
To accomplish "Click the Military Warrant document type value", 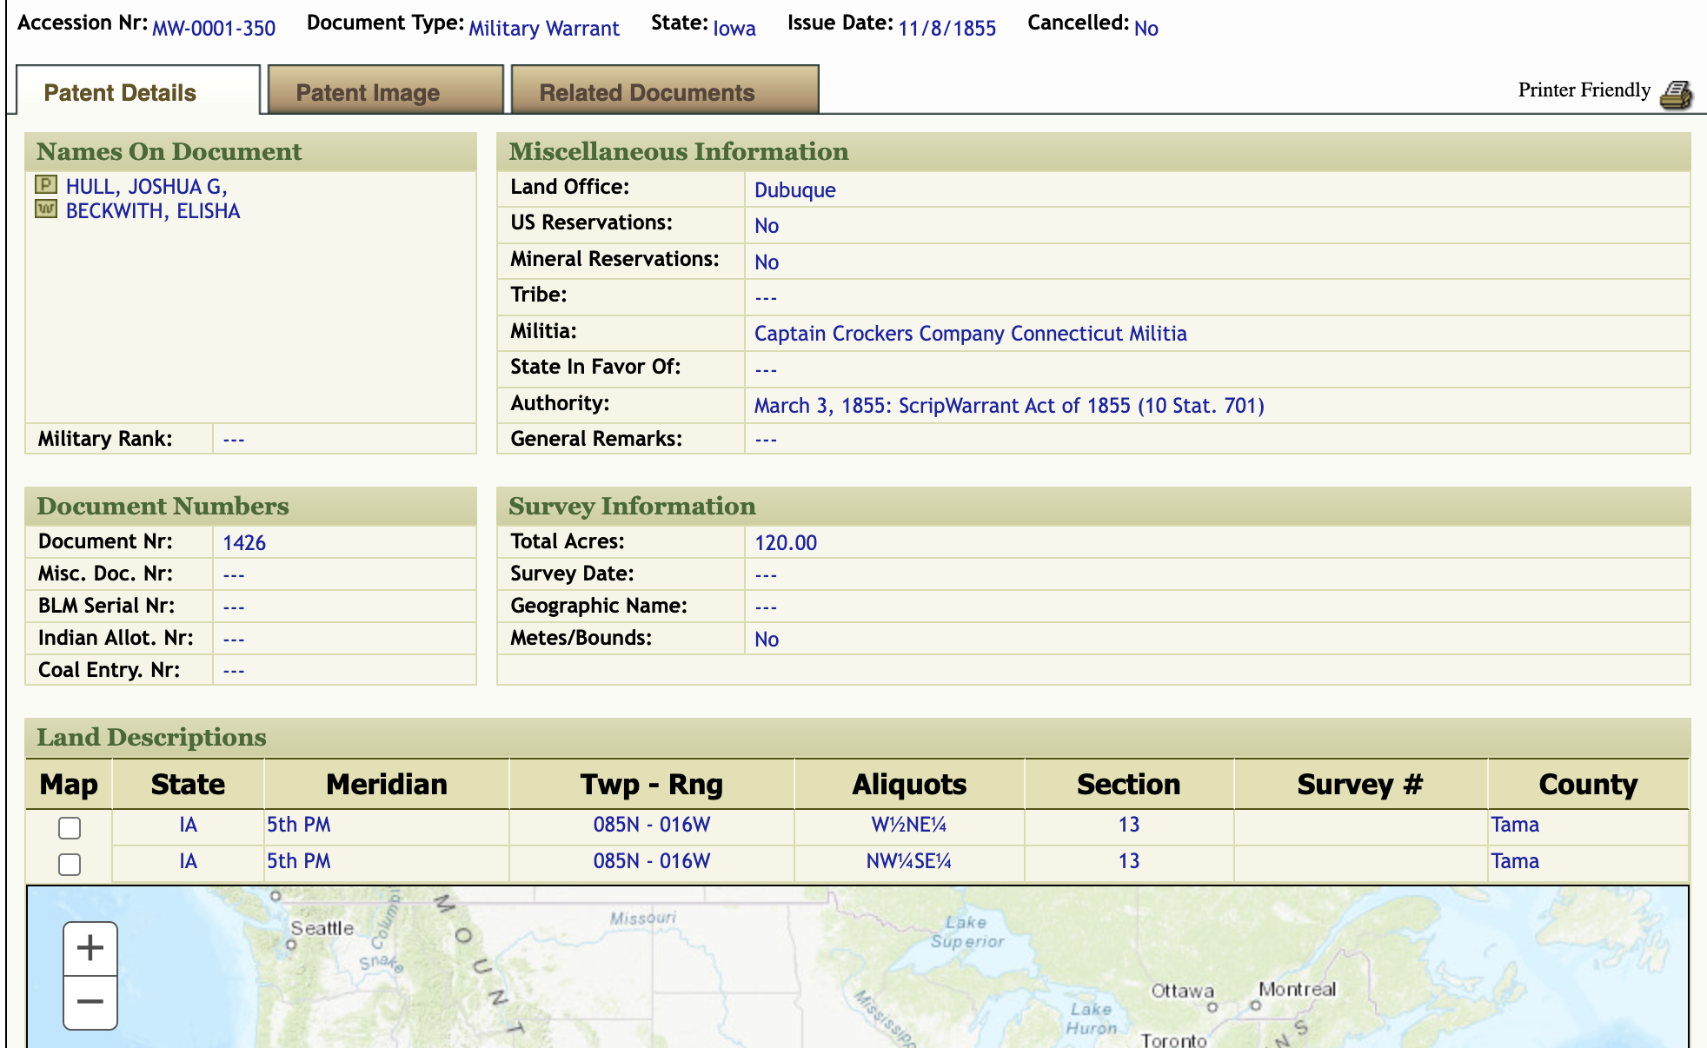I will pos(544,28).
